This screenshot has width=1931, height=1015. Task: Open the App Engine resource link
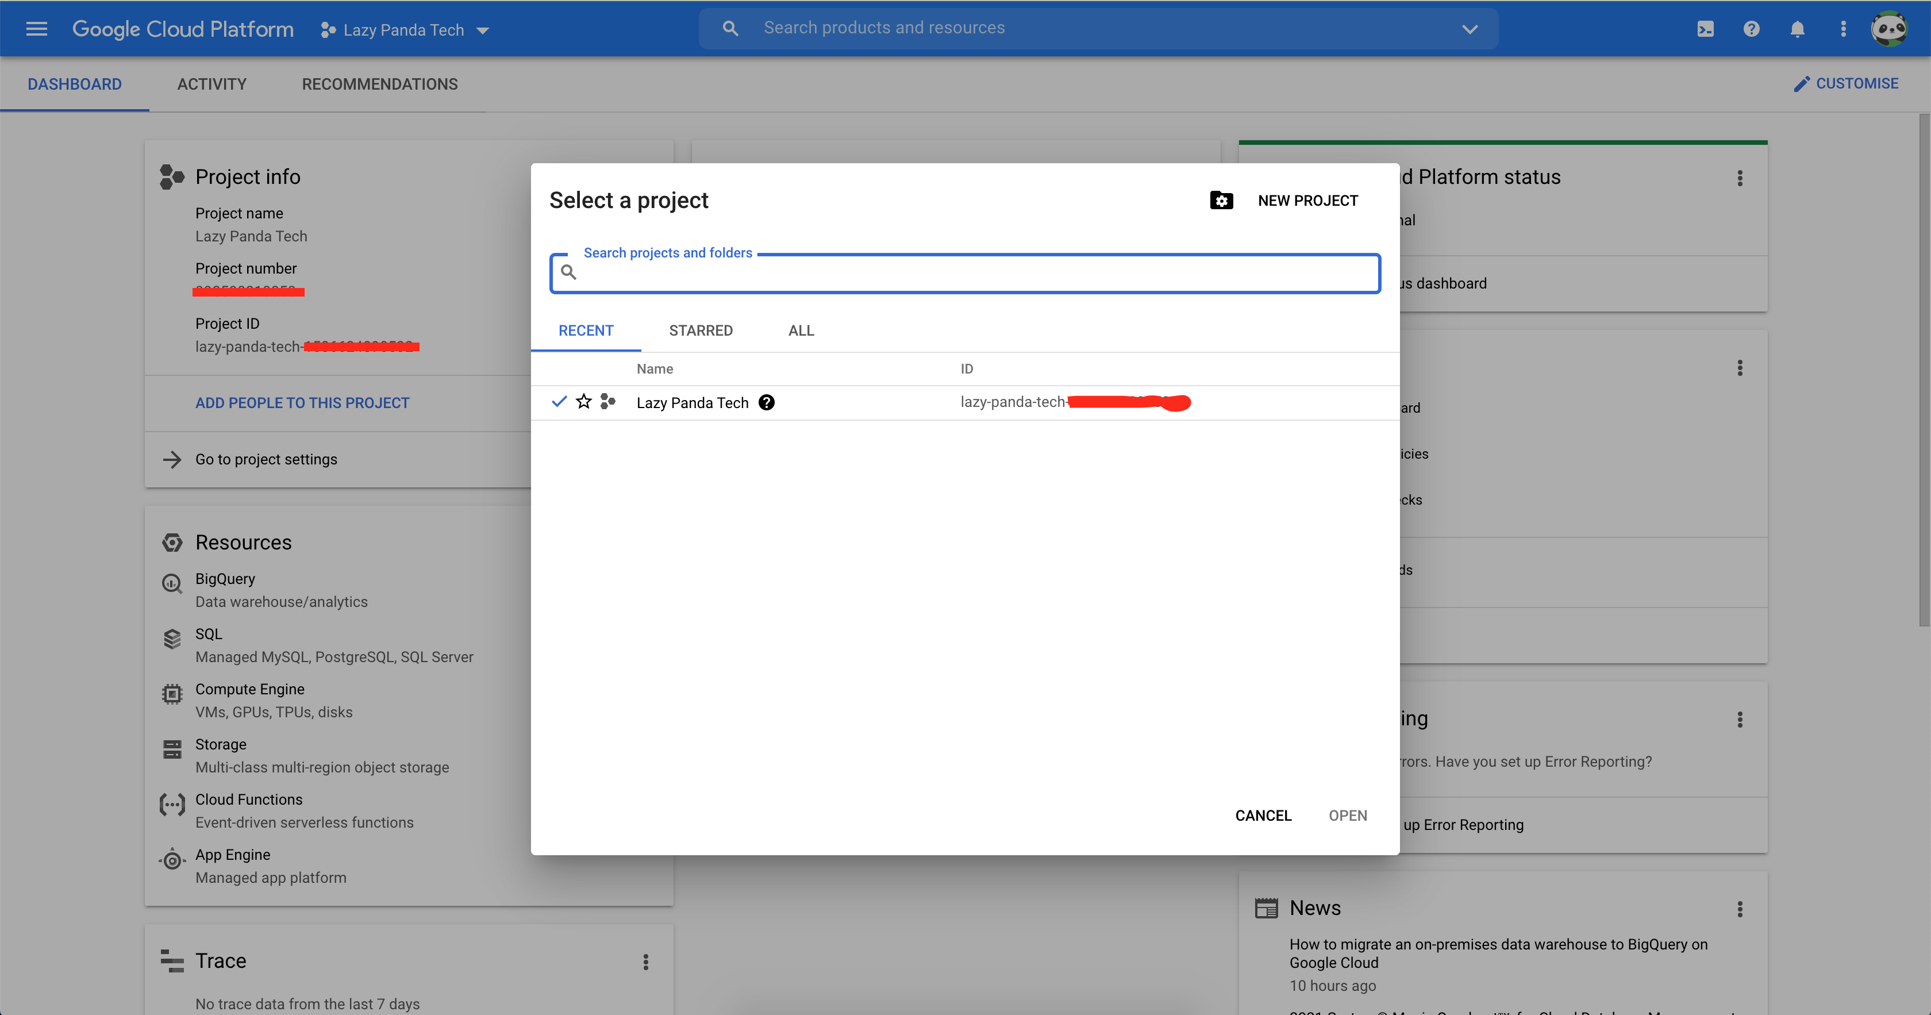point(232,855)
